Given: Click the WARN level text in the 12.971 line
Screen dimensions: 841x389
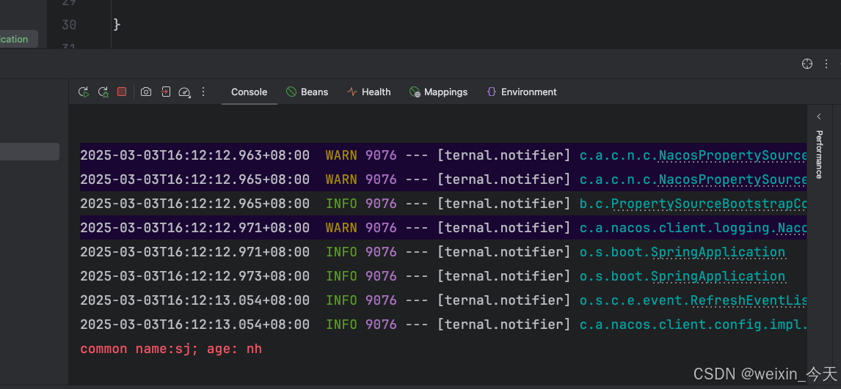Looking at the screenshot, I should tap(341, 228).
